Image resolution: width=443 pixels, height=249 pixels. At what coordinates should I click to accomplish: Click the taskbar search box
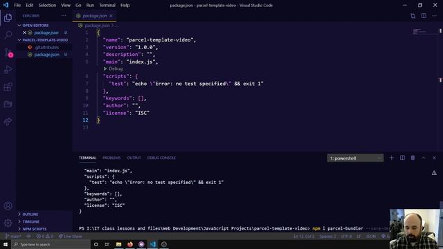[x=51, y=244]
